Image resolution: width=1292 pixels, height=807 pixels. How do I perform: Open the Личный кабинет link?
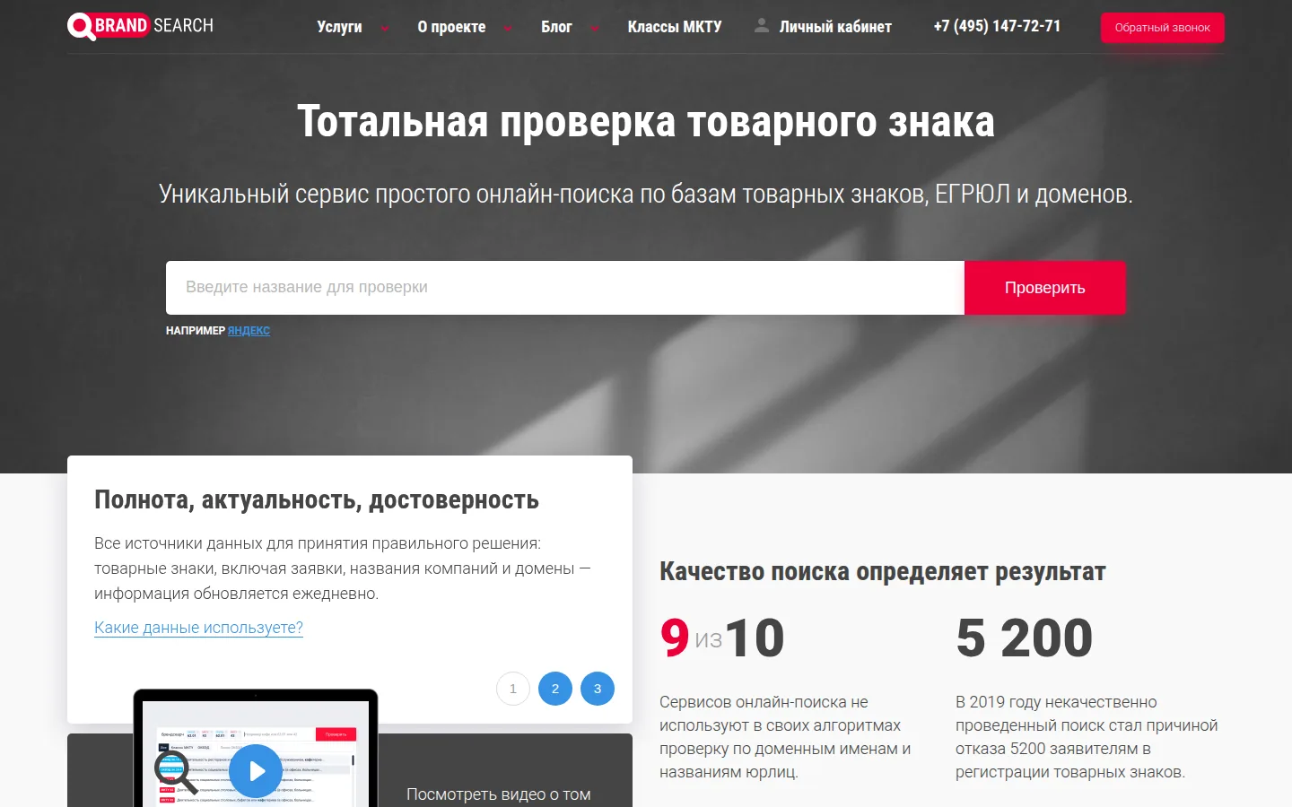tap(835, 27)
